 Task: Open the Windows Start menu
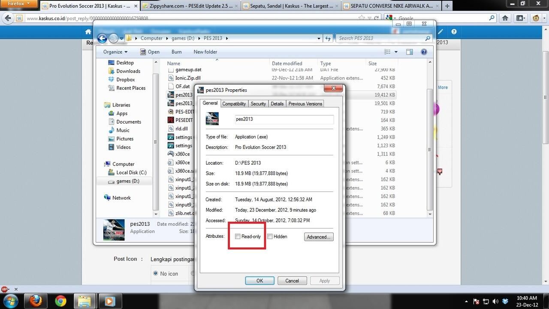click(10, 301)
